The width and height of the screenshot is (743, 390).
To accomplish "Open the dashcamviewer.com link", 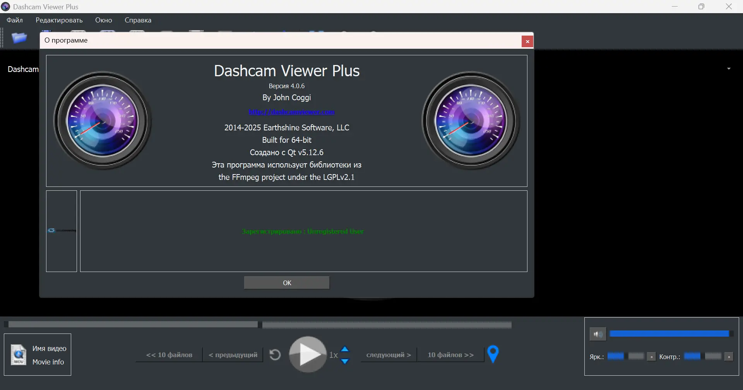I will pos(292,112).
